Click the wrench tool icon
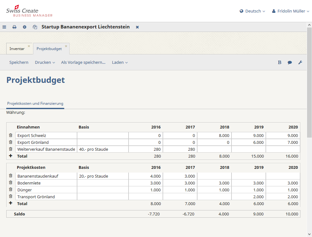 300,63
